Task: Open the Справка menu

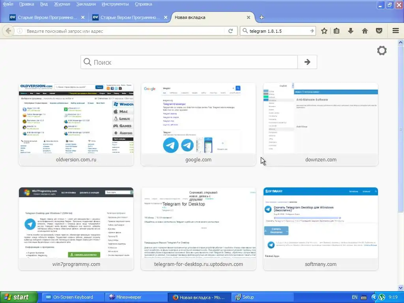Action: 143,4
